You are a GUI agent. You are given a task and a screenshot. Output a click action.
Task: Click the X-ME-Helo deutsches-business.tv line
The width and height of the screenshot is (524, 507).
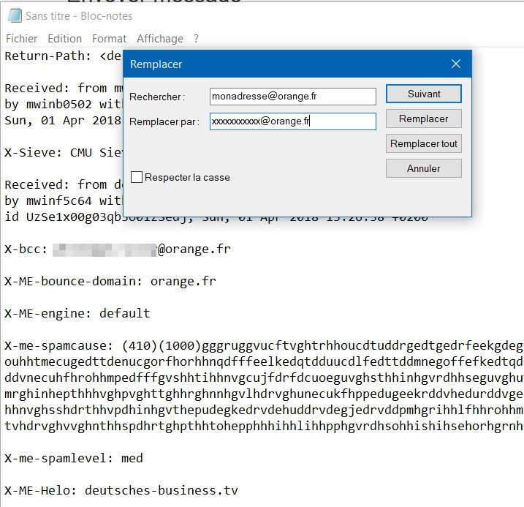pyautogui.click(x=121, y=490)
